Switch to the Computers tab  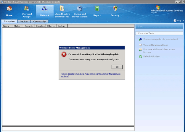(9, 21)
